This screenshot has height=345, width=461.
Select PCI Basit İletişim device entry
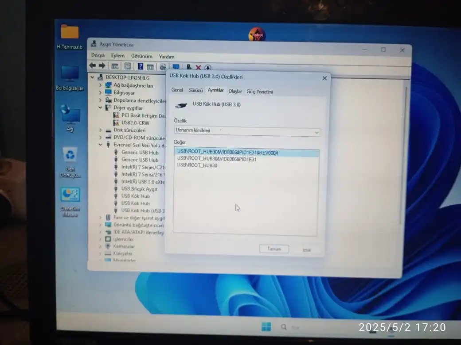pyautogui.click(x=139, y=115)
